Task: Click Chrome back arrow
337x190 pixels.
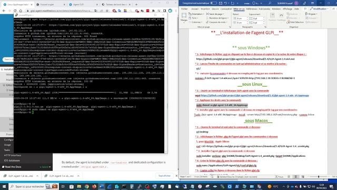Action: (x=4, y=11)
